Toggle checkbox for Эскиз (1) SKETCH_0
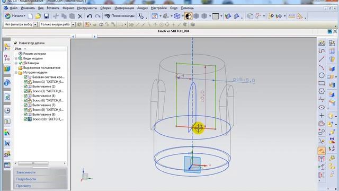The image size is (339, 191). [x=25, y=82]
